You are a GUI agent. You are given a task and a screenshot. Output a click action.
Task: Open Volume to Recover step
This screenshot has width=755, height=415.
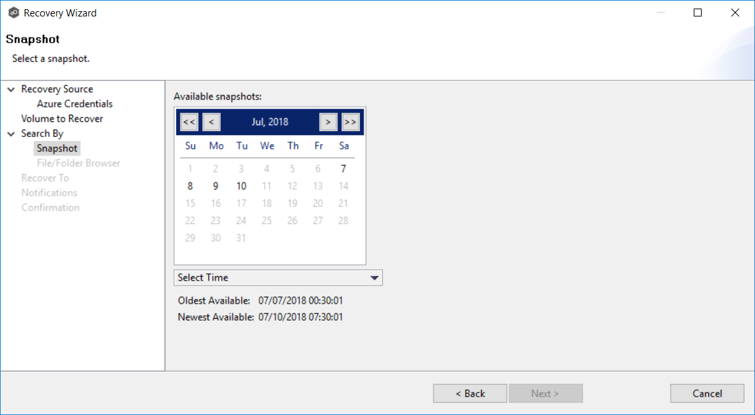(x=62, y=119)
